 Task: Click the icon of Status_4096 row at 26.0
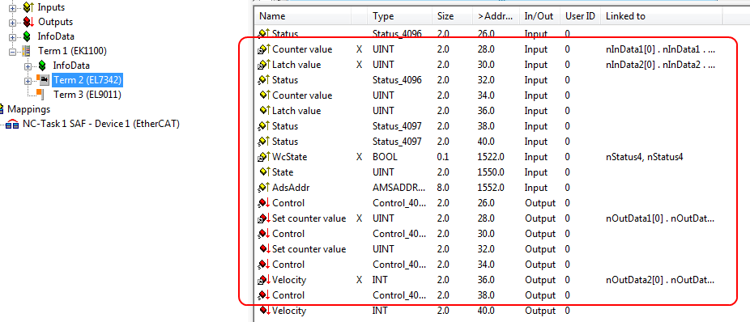click(x=264, y=34)
